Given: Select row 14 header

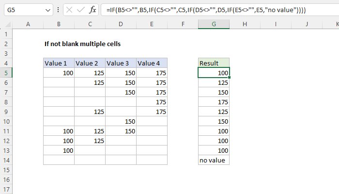Looking at the screenshot, I should pyautogui.click(x=6, y=160).
